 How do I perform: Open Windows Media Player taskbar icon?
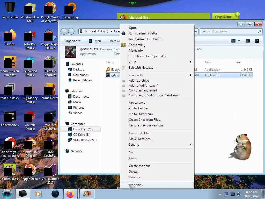click(x=38, y=194)
